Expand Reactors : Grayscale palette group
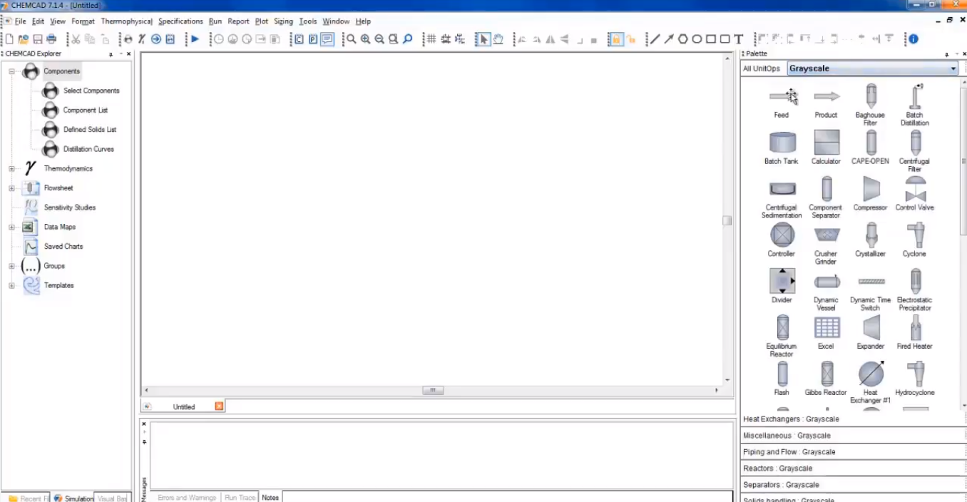The height and width of the screenshot is (502, 967). coord(853,468)
